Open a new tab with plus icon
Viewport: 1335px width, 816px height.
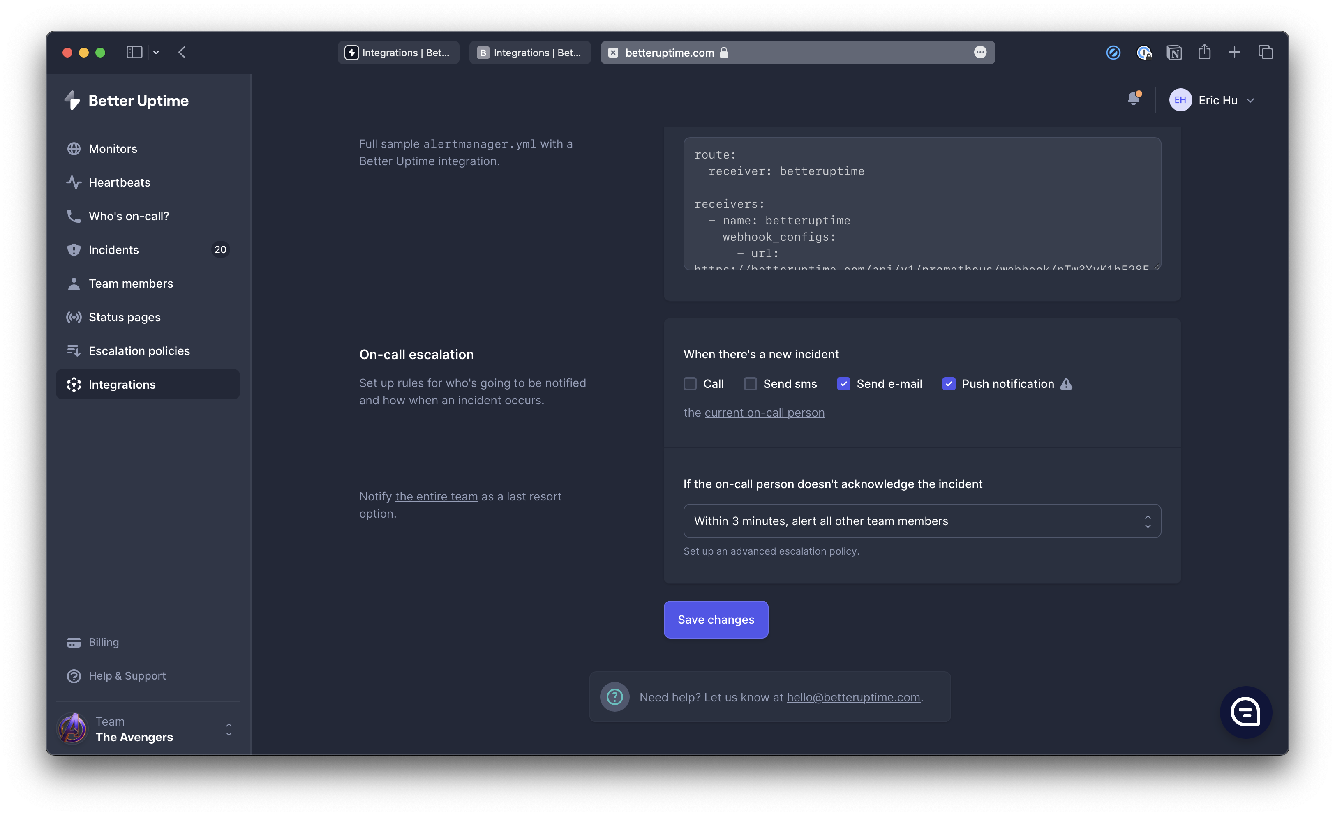pyautogui.click(x=1234, y=53)
